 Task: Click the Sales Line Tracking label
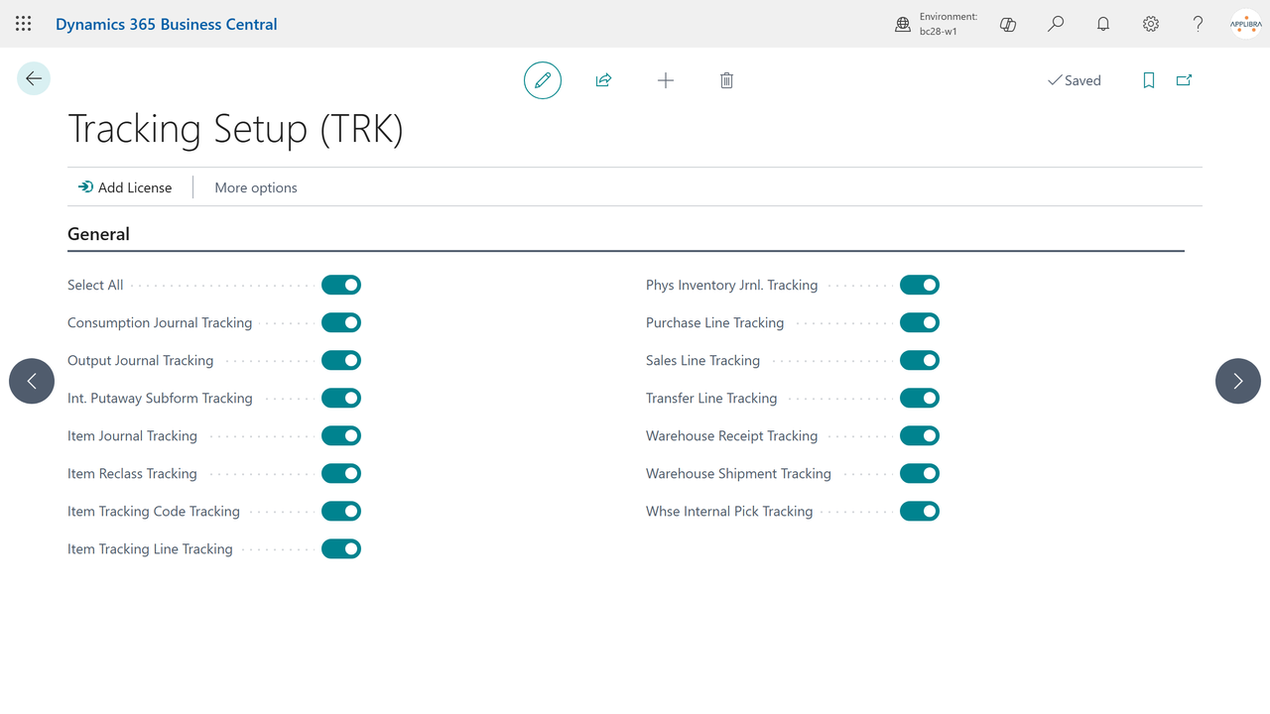click(x=702, y=361)
